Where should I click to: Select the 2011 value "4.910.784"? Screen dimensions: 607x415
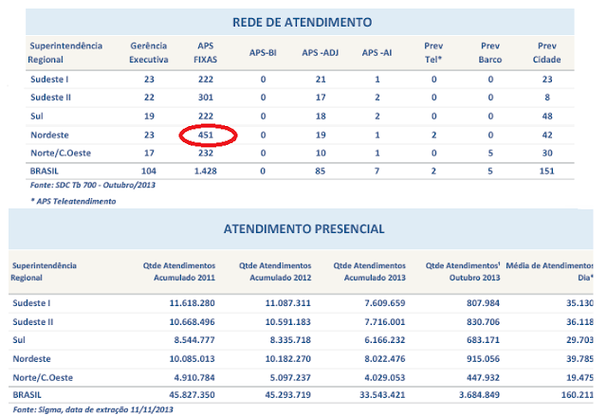(194, 377)
